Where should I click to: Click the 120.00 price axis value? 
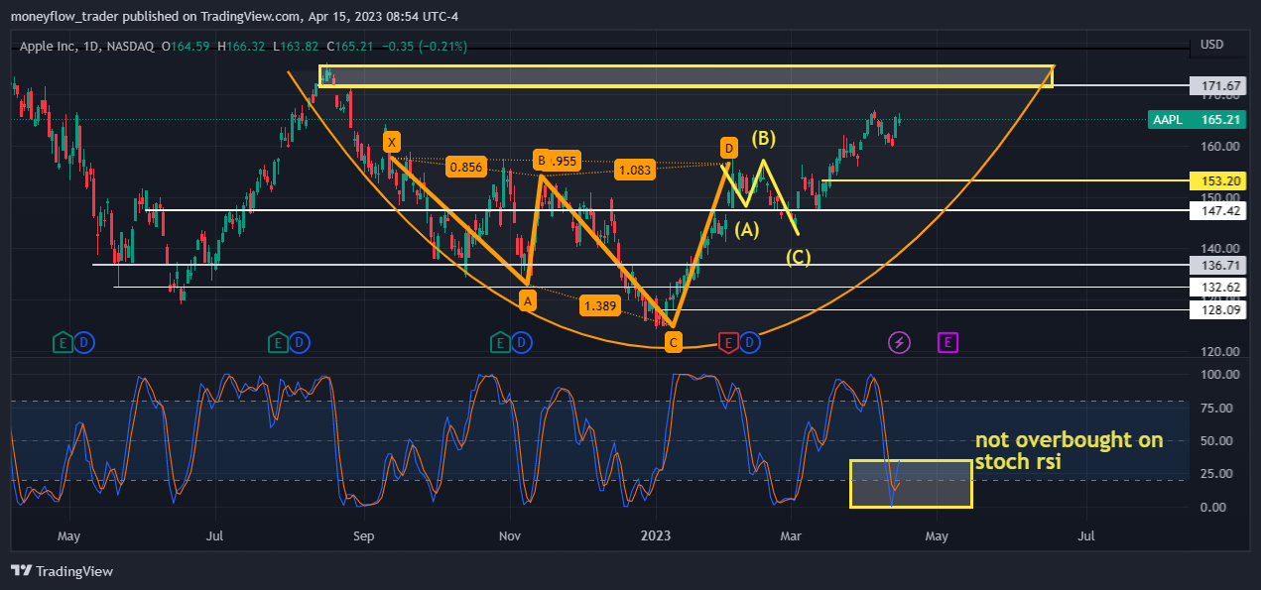1219,352
